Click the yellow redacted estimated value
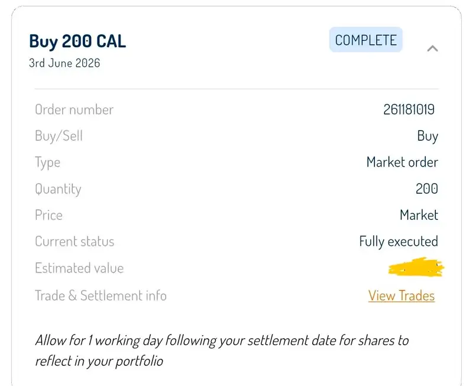 tap(416, 267)
